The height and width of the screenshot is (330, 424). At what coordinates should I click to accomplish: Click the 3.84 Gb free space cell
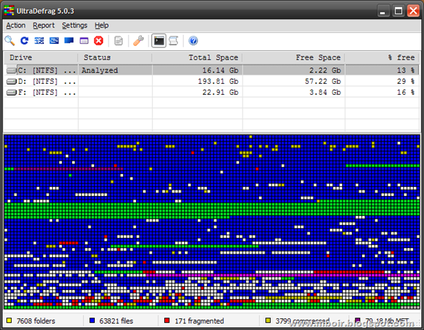[x=293, y=93]
